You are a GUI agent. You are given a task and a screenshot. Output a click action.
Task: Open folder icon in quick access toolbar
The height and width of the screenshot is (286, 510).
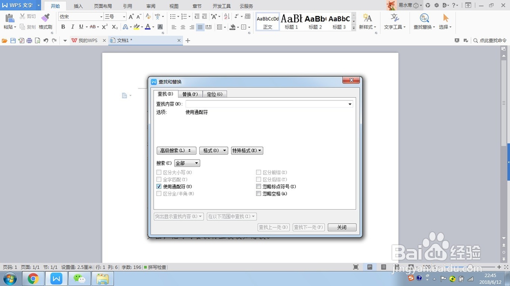[x=5, y=41]
